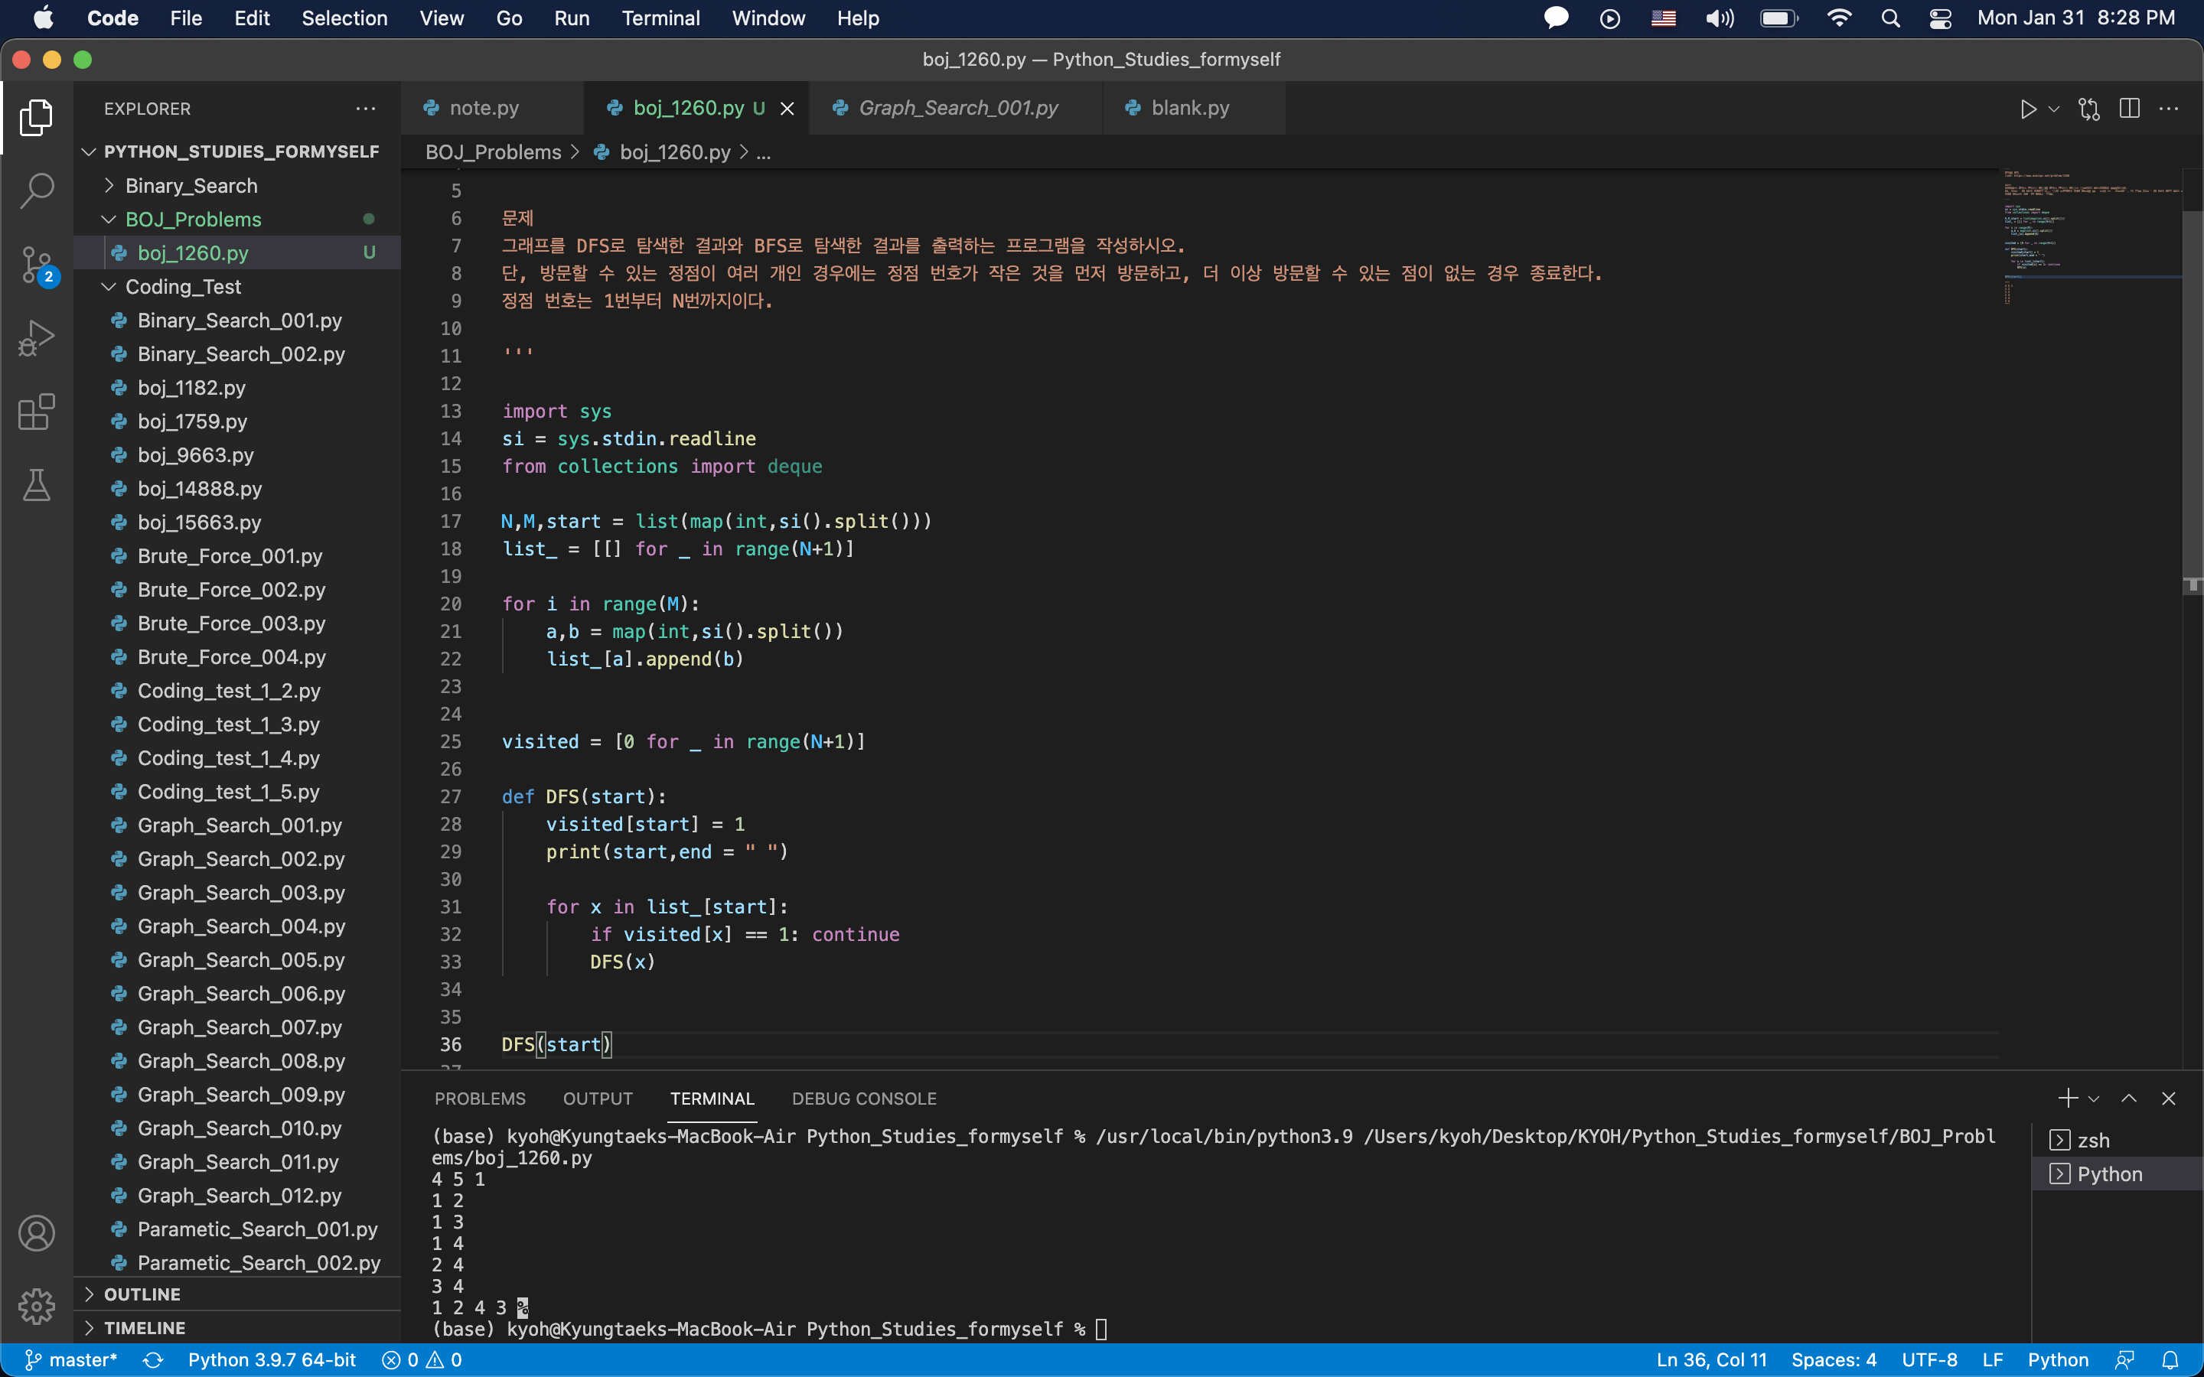
Task: Open Source Control view with badge
Action: [x=37, y=265]
